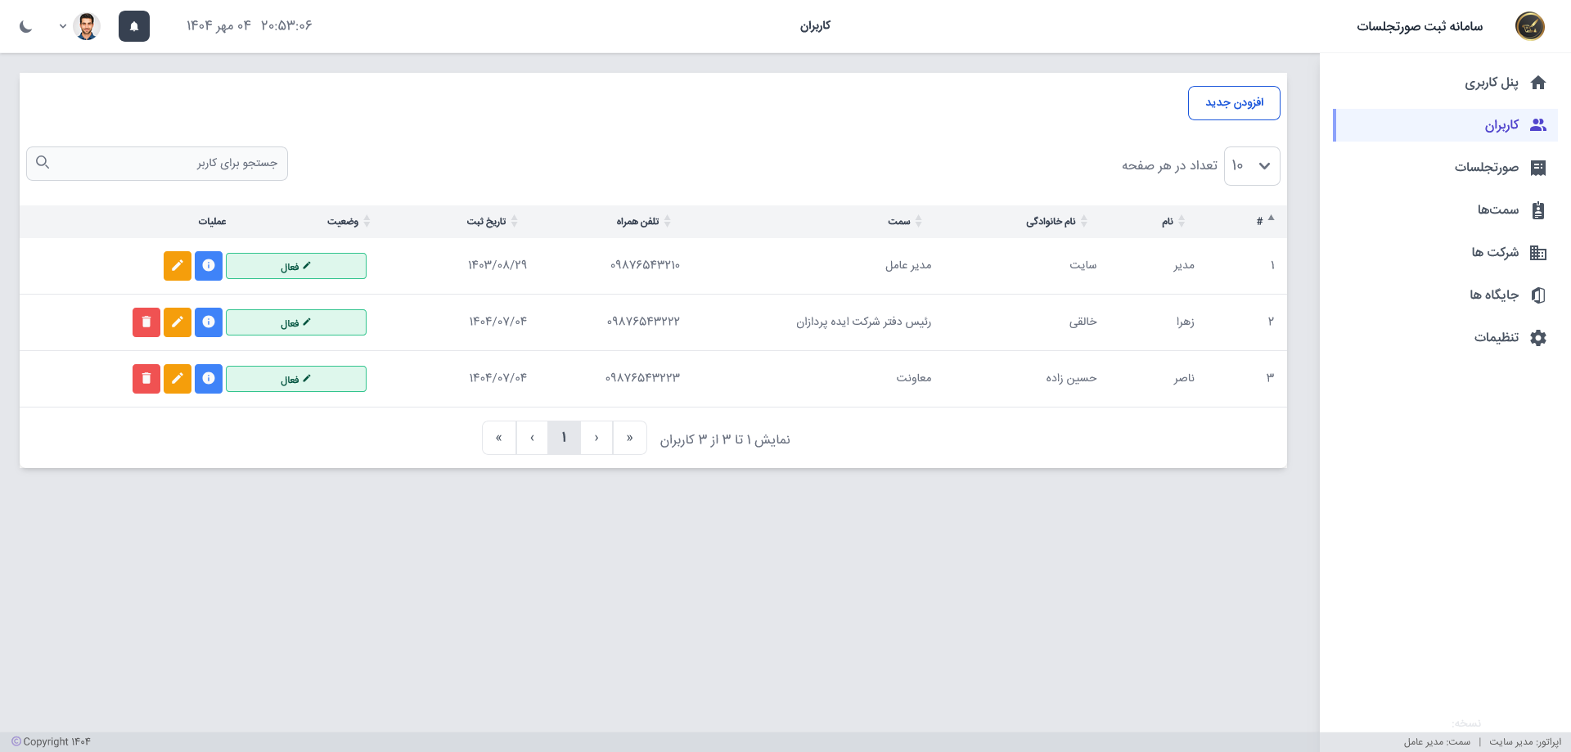Open شرکت ها in the sidebar
This screenshot has width=1571, height=752.
1495,253
